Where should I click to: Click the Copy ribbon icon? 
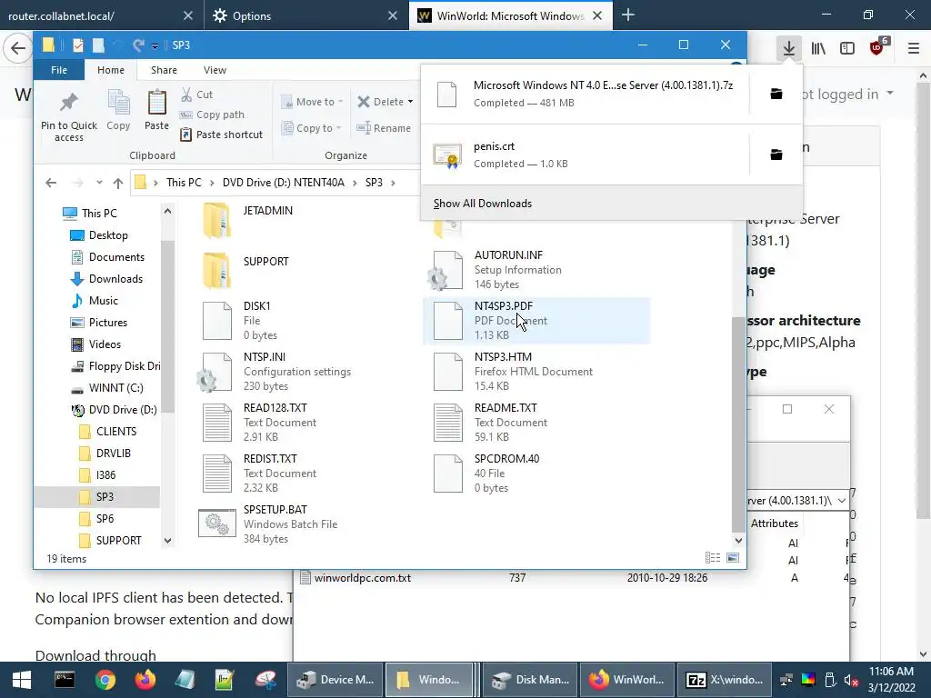pos(118,110)
